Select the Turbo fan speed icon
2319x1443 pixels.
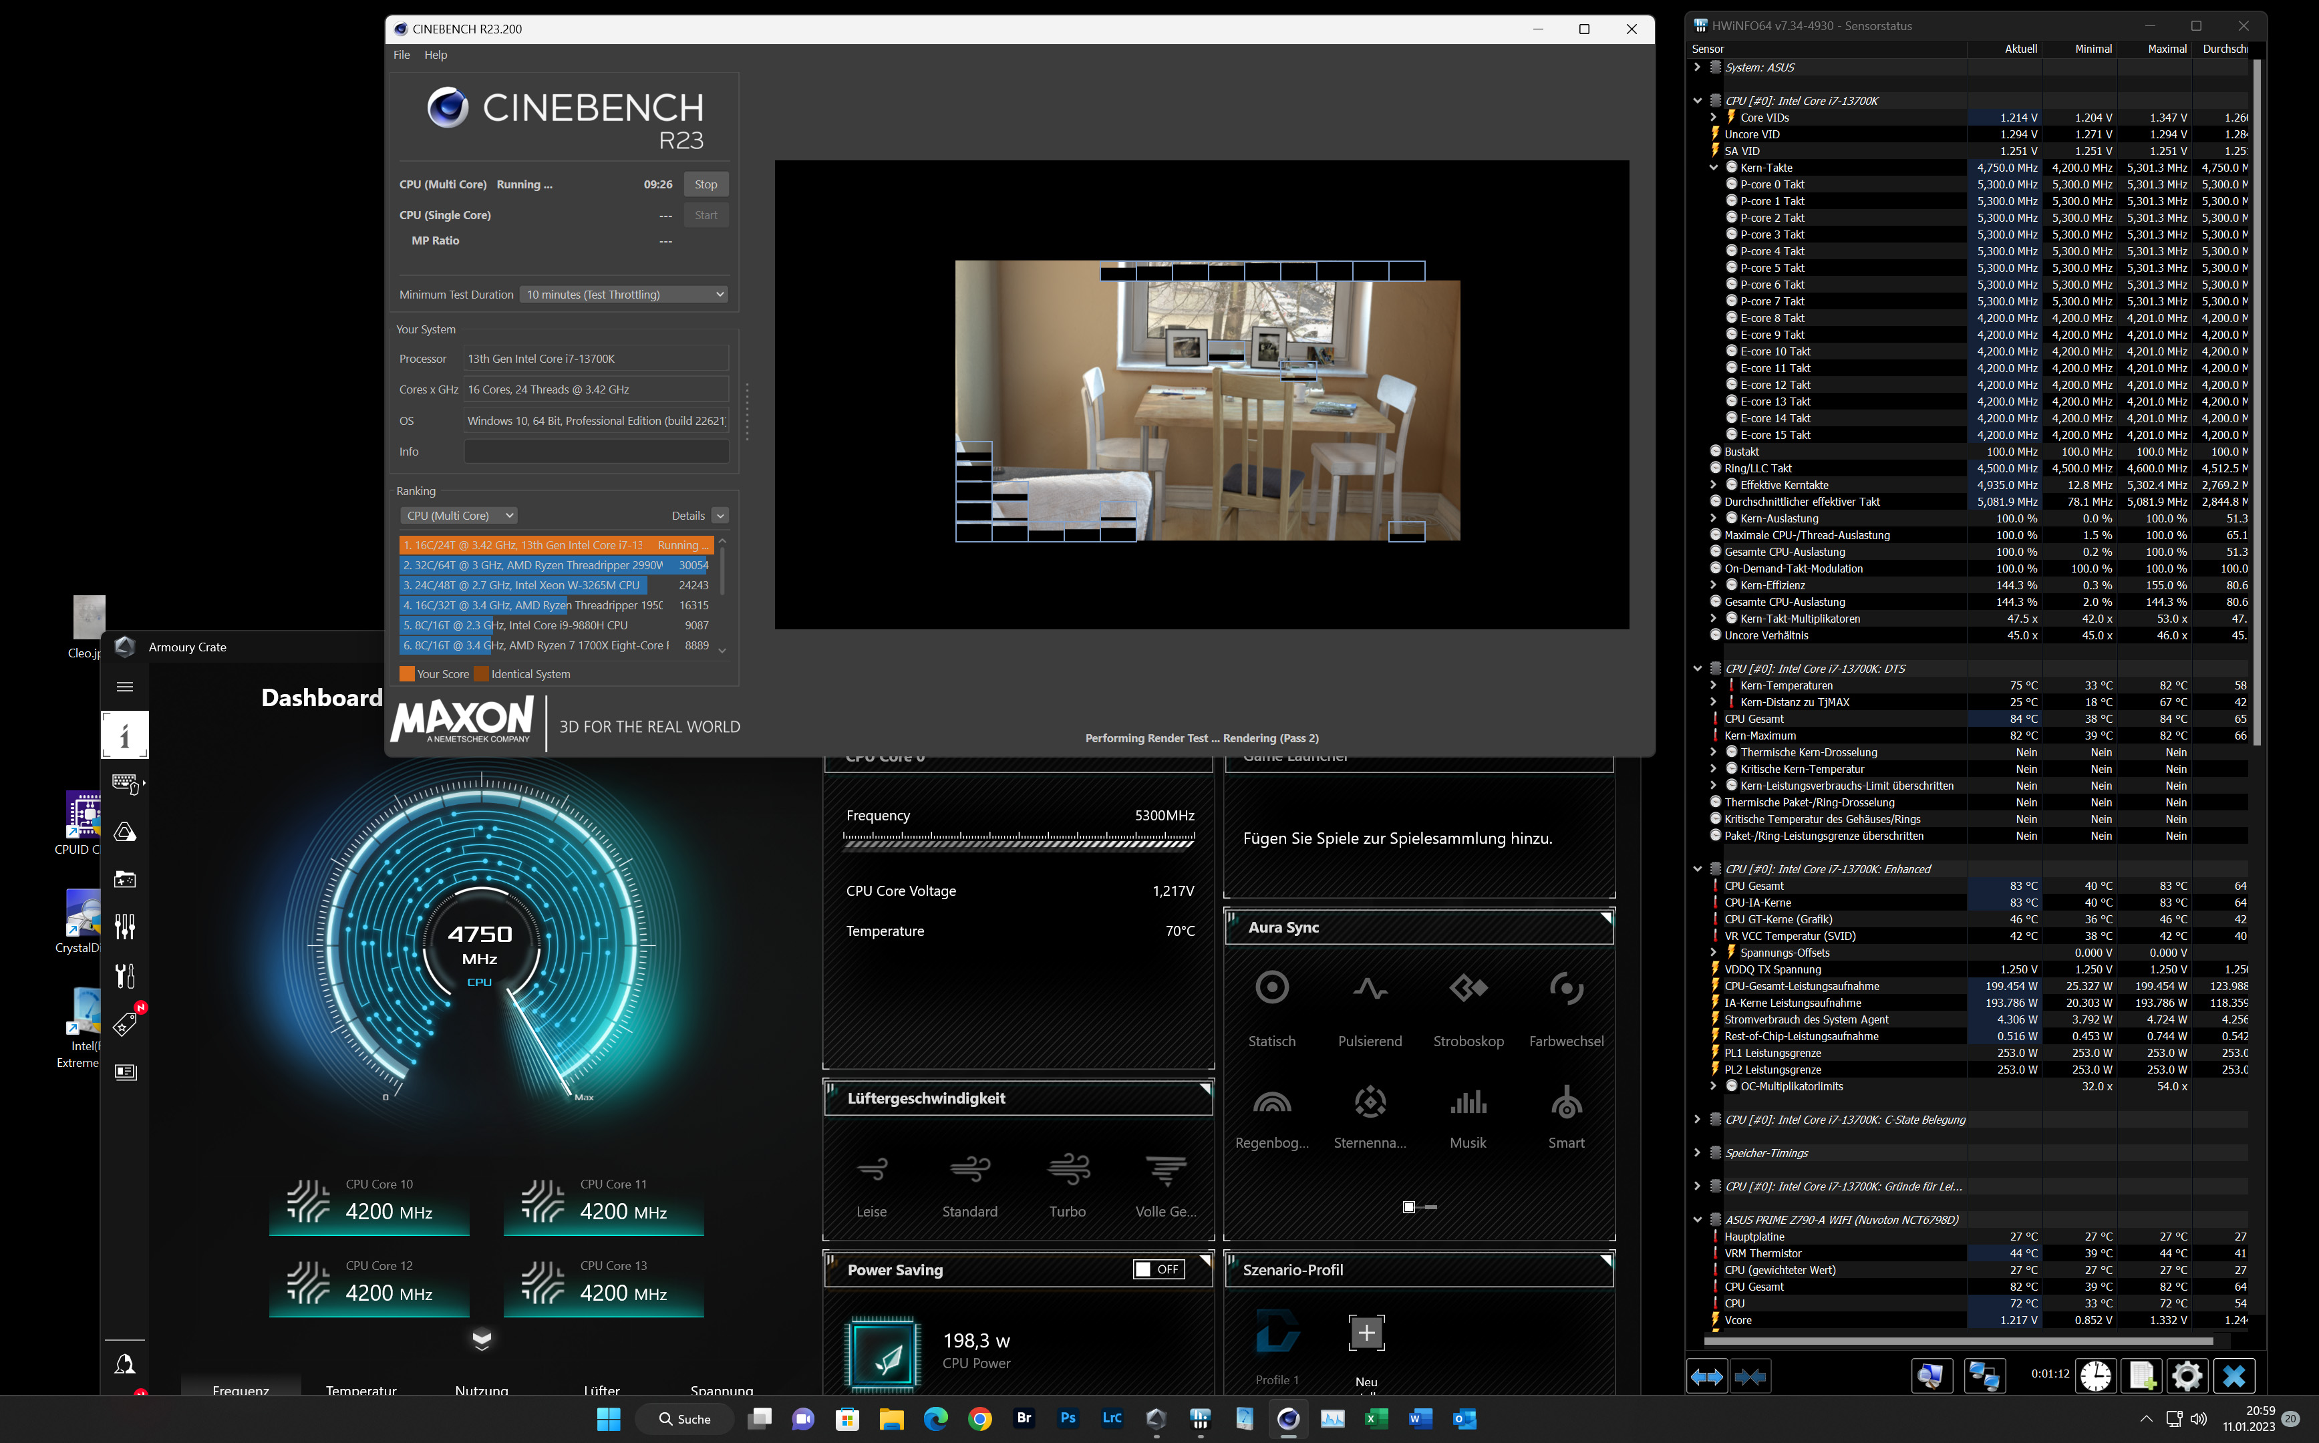click(1068, 1169)
